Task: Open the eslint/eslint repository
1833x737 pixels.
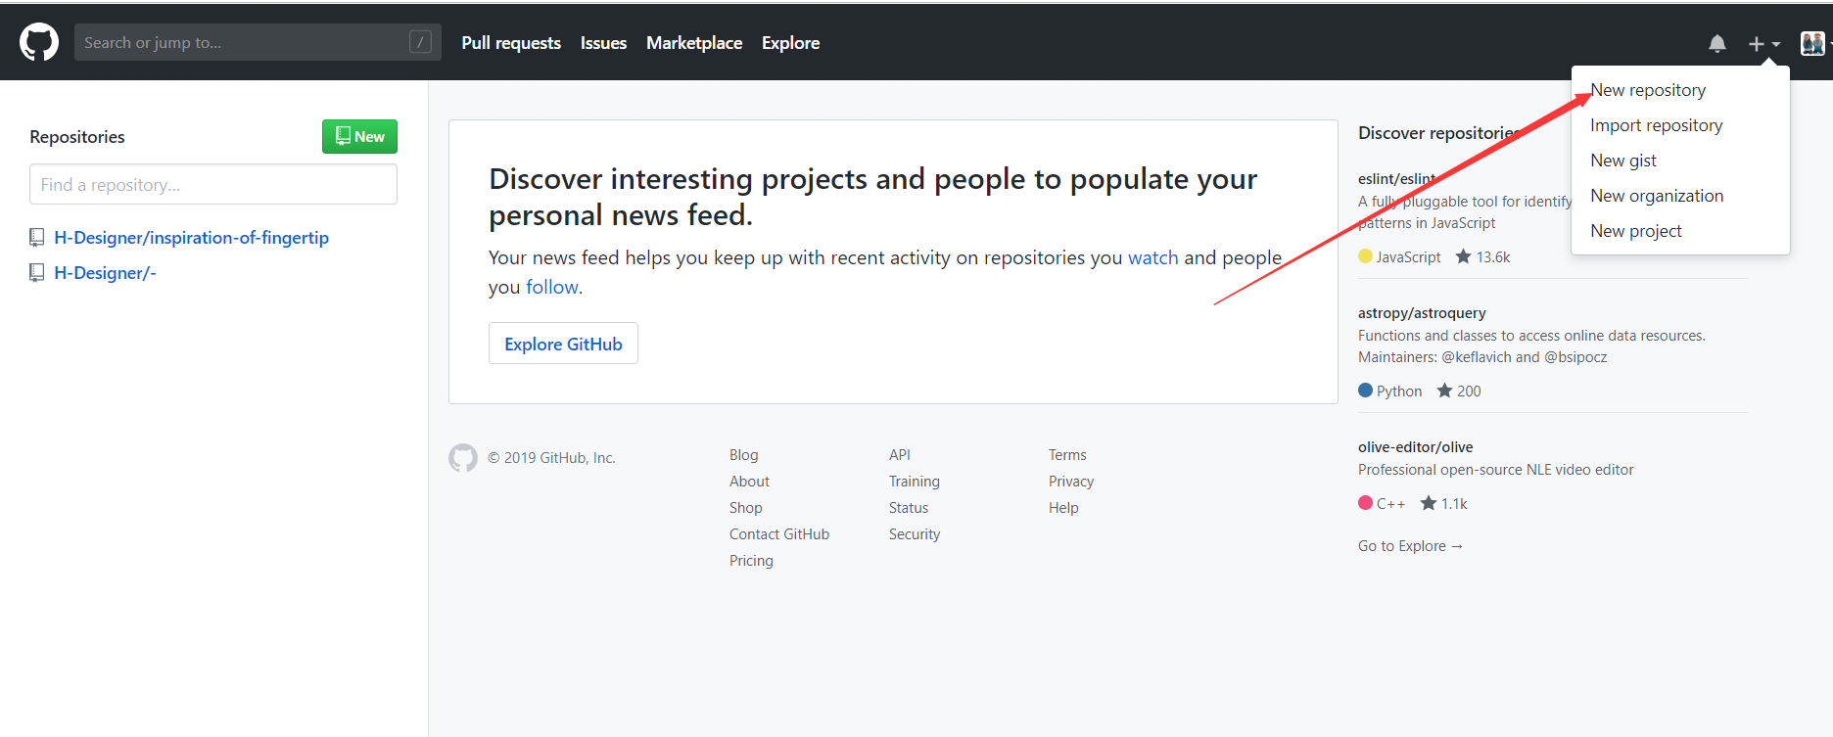Action: [x=1397, y=179]
